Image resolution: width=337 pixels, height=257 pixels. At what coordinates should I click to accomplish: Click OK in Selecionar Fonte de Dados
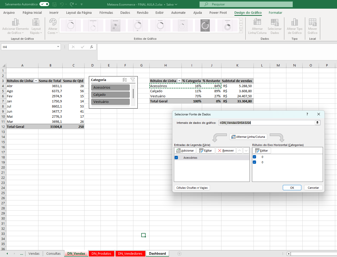292,188
